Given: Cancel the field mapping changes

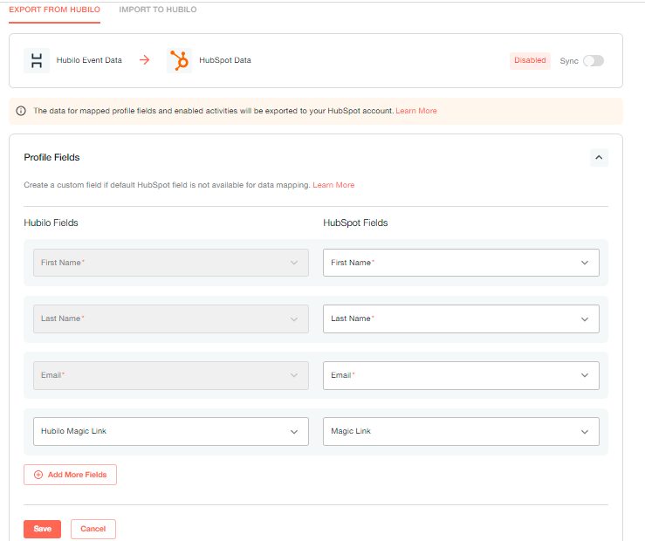Looking at the screenshot, I should (x=93, y=529).
